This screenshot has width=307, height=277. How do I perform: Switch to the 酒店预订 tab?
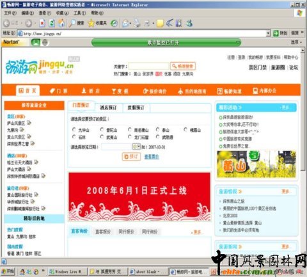tap(109, 107)
